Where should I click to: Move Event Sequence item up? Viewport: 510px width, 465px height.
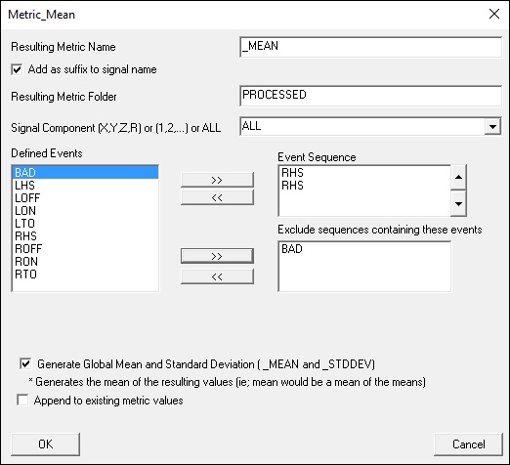pyautogui.click(x=458, y=177)
